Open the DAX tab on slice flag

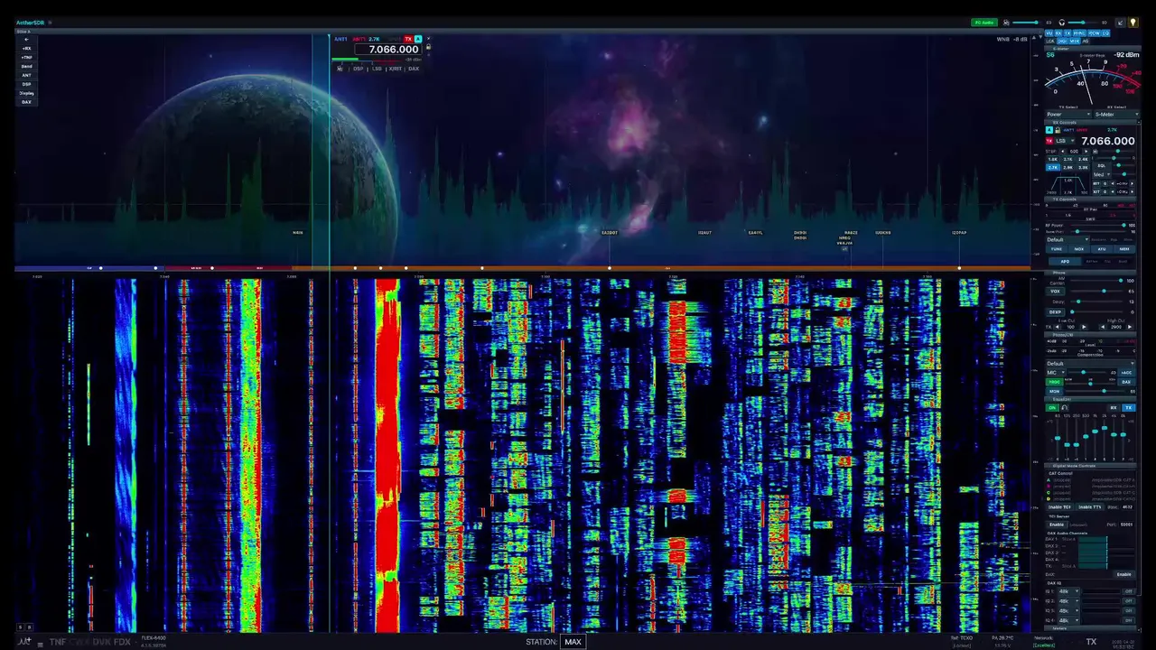[x=414, y=69]
